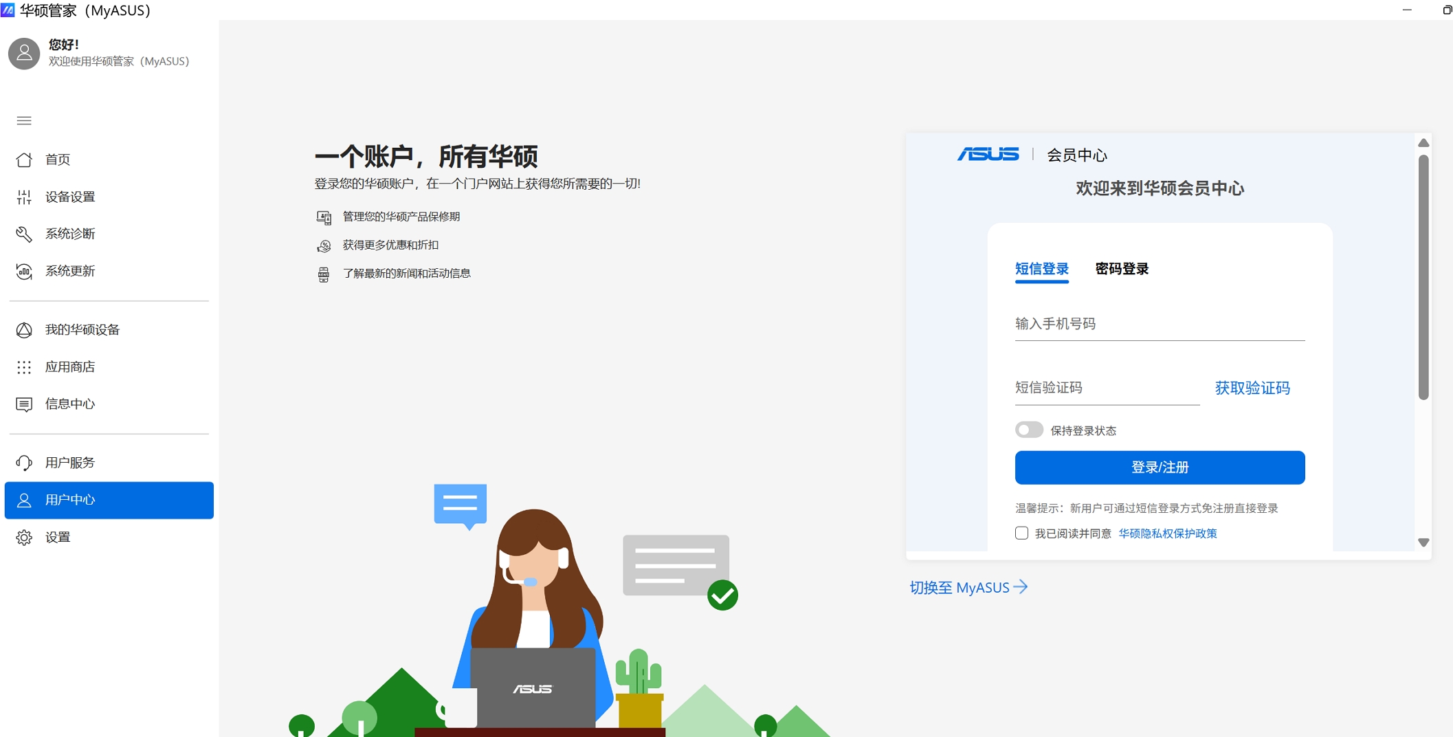Collapse the sidebar with hamburger menu
The width and height of the screenshot is (1453, 737).
pos(24,121)
